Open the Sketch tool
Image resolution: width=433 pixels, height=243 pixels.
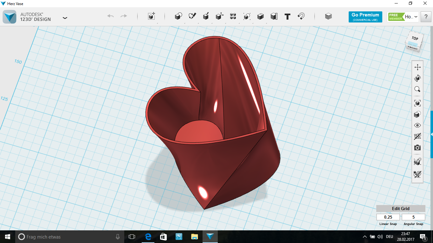(x=192, y=16)
